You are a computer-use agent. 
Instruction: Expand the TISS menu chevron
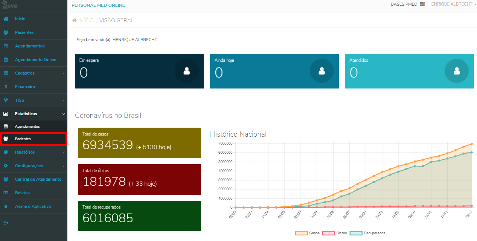coord(64,101)
